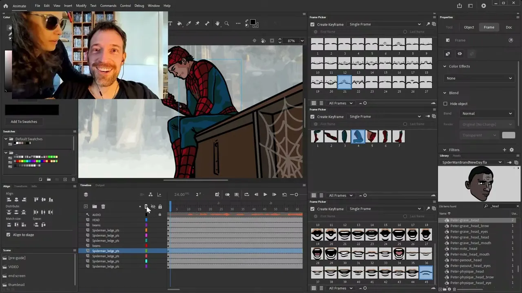This screenshot has width=522, height=293.
Task: Step forward one frame
Action: point(274,195)
